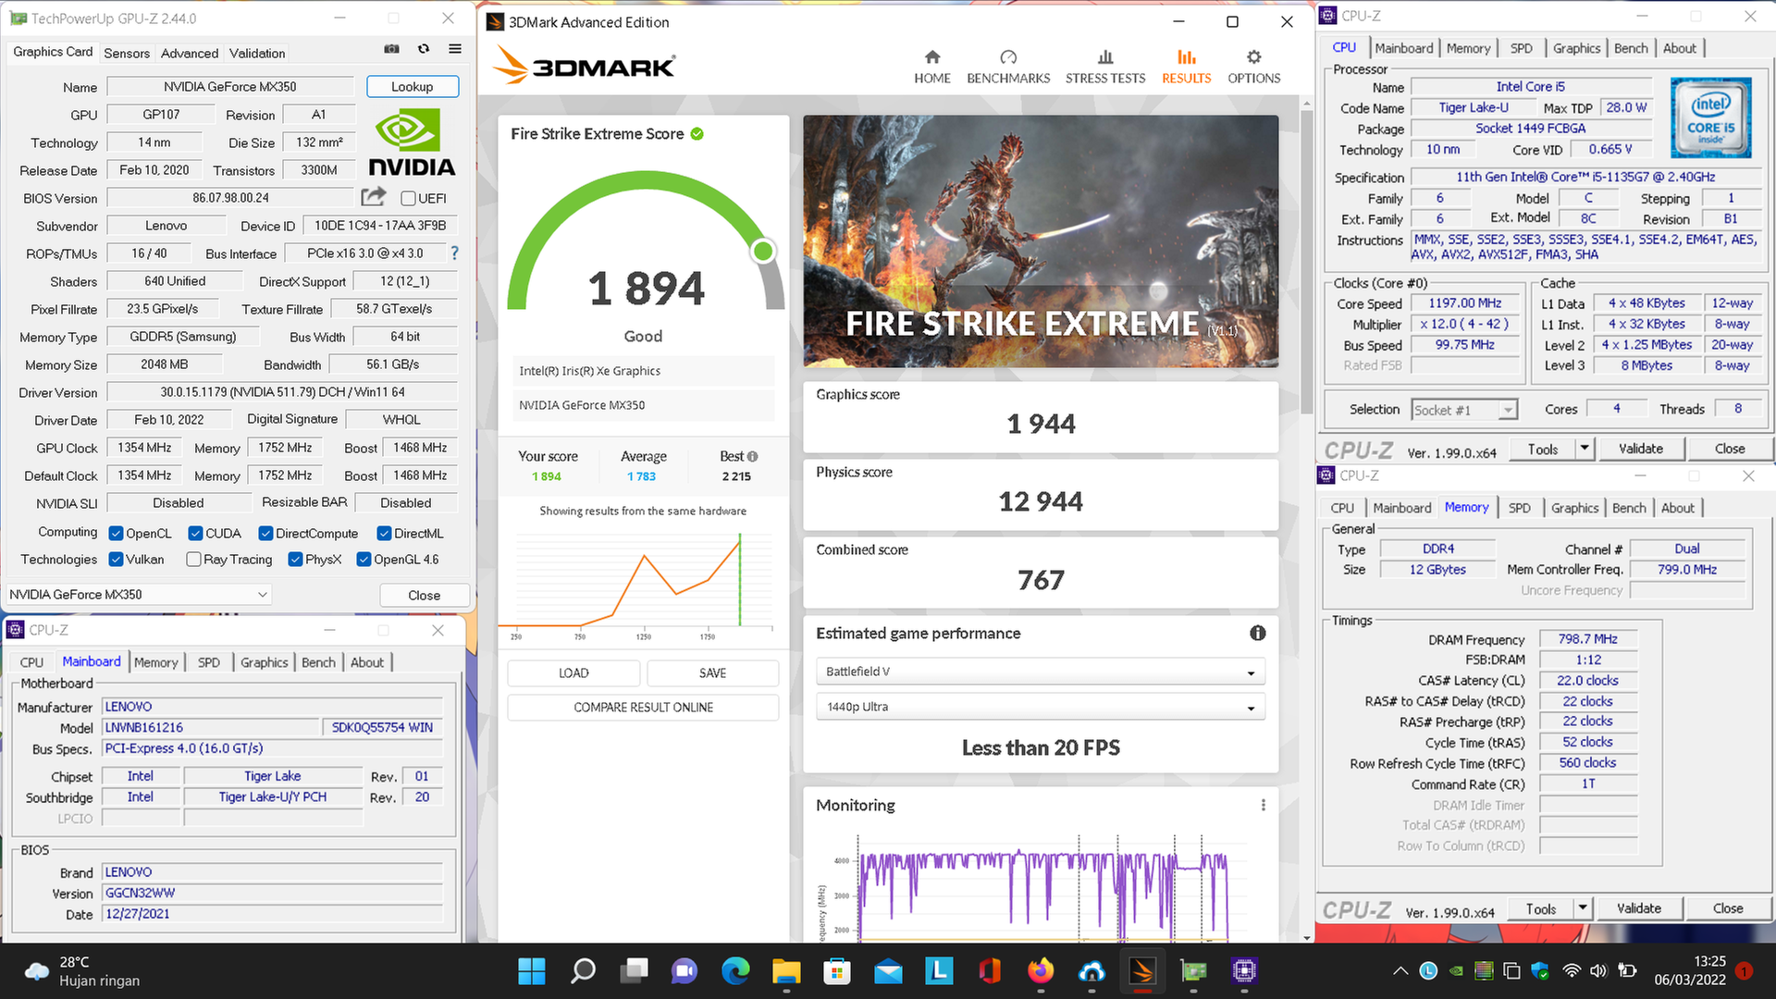Toggle the DirectCompute checkbox
This screenshot has height=999, width=1776.
[265, 533]
